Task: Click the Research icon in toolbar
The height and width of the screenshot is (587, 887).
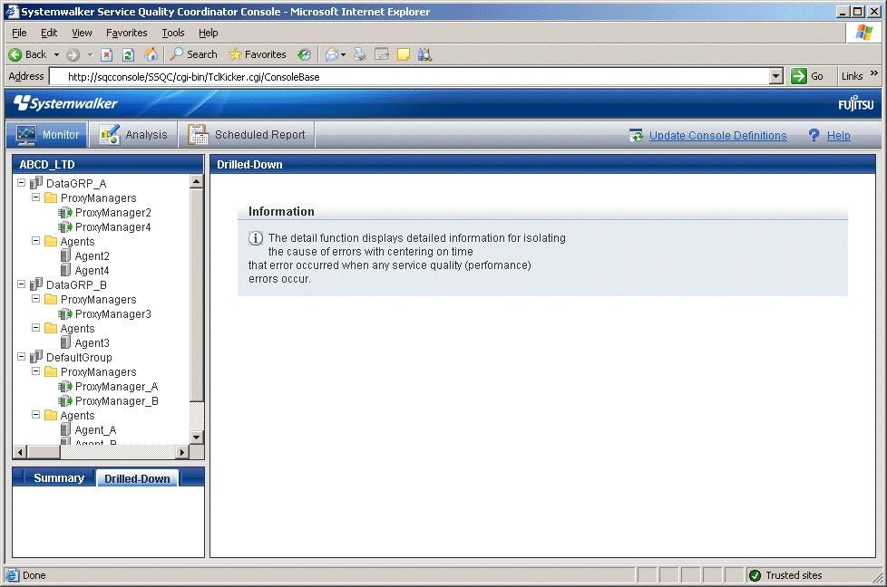Action: click(424, 54)
